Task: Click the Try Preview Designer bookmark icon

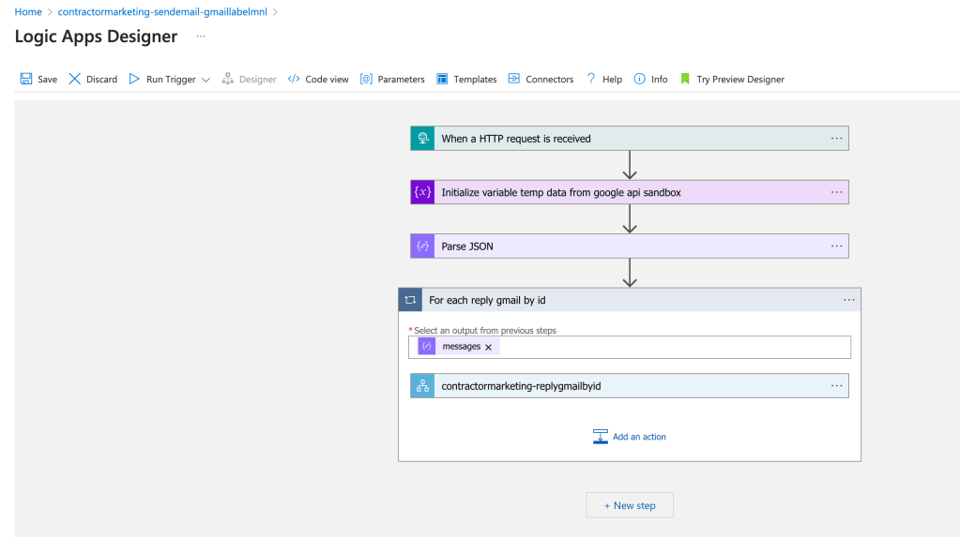Action: click(x=685, y=79)
